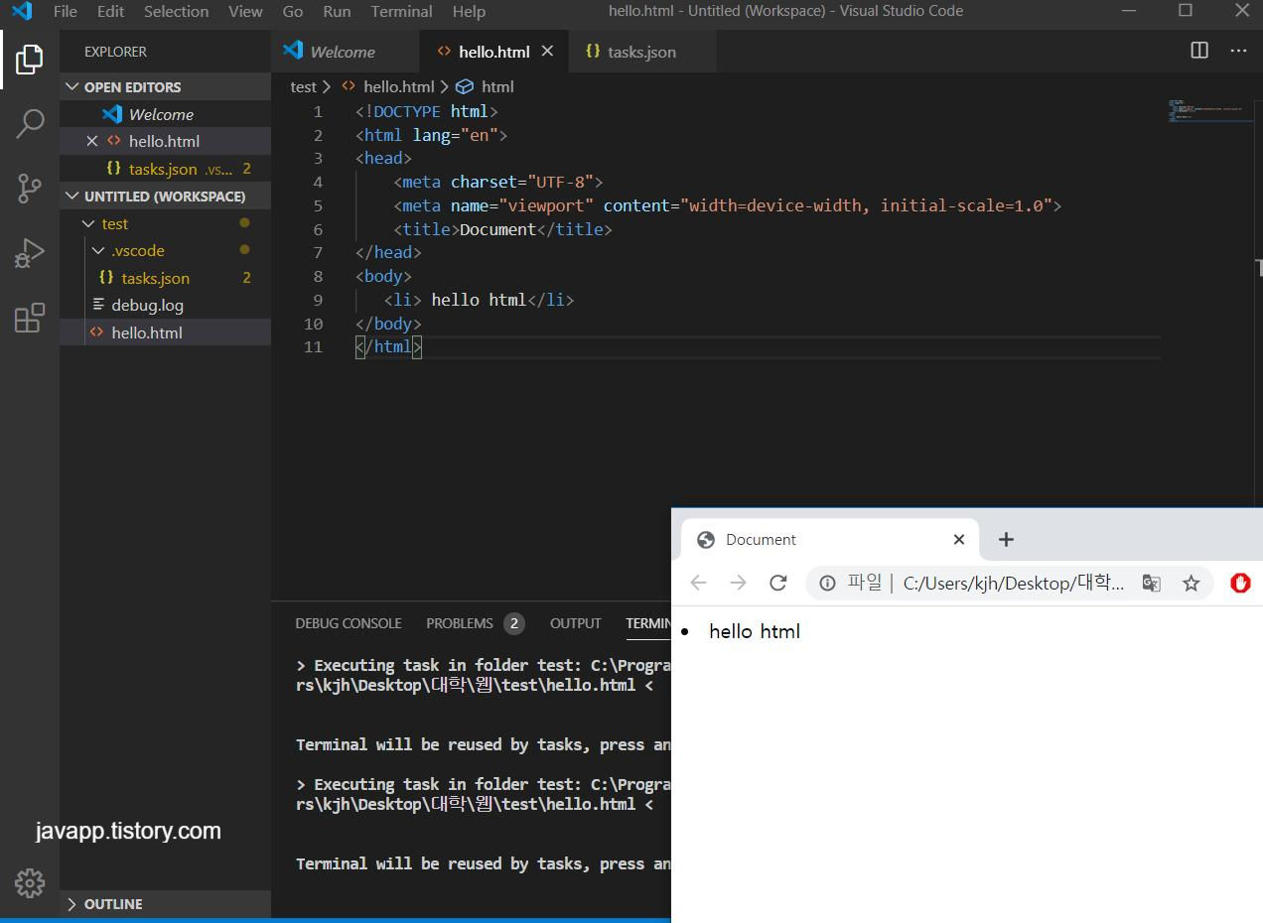Collapse the test folder

[x=88, y=223]
